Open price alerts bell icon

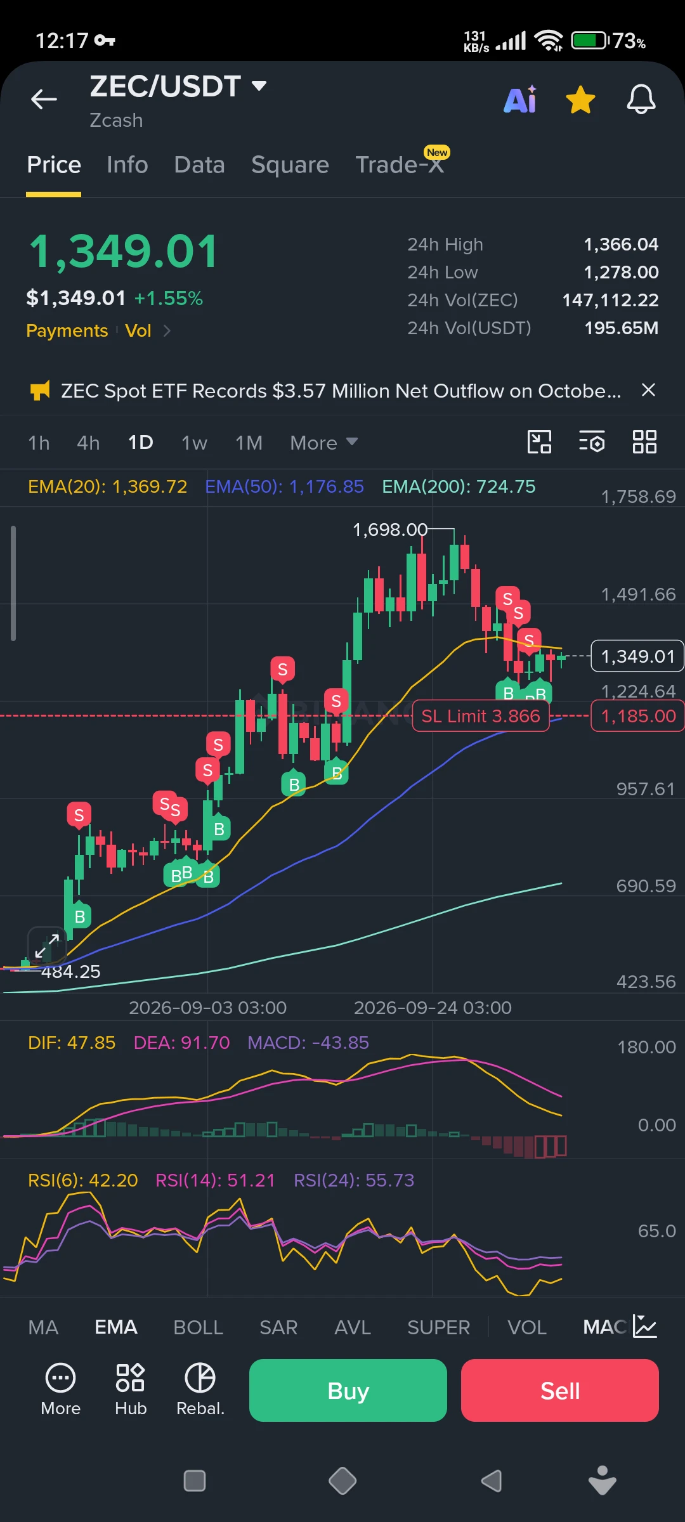641,100
